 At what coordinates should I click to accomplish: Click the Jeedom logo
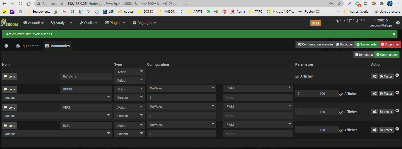(x=9, y=22)
